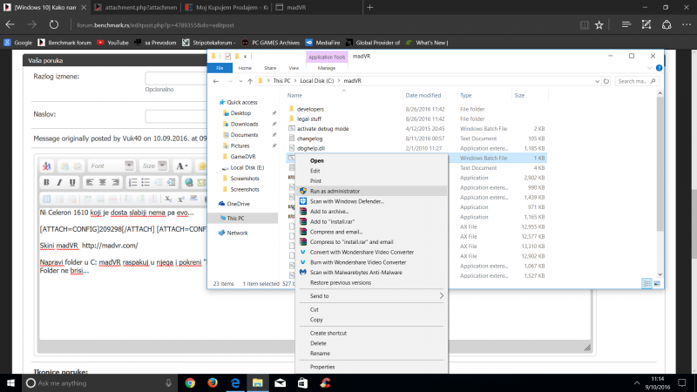Open the text color dropdown
Screen dimensions: 697x392
click(182, 166)
